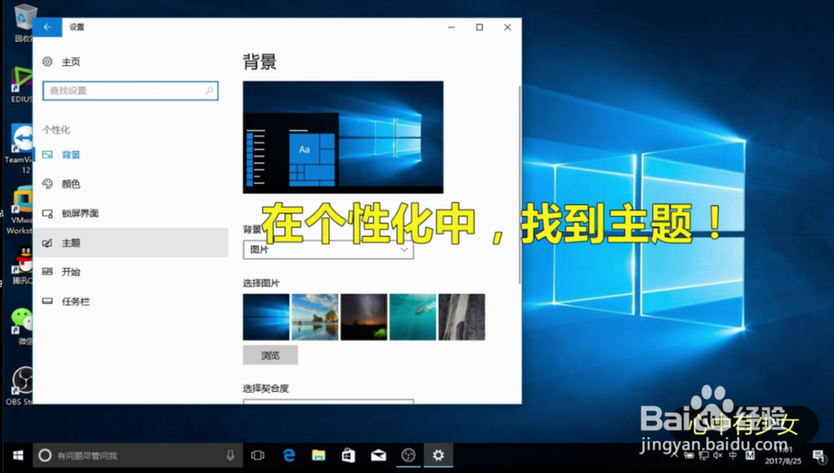
Task: Choose the starry night sky wallpaper thumbnail
Action: click(364, 317)
